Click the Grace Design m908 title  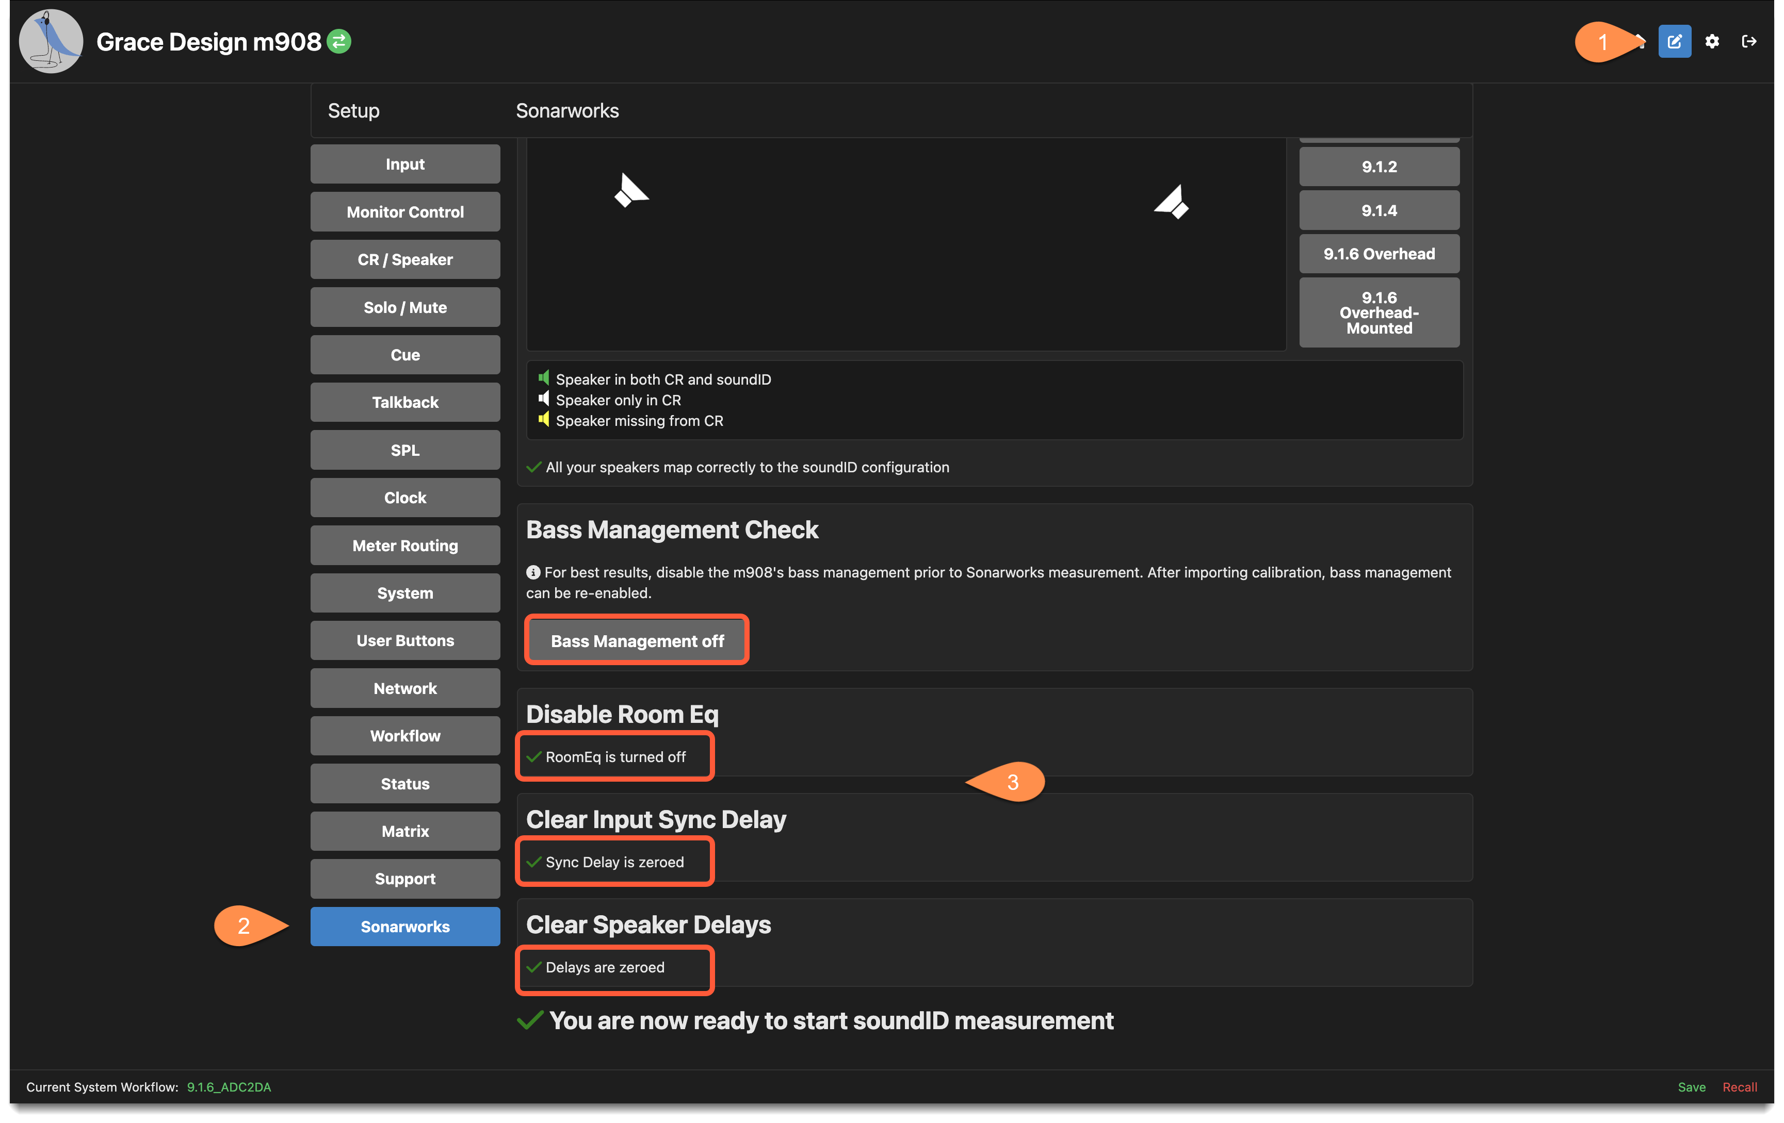point(209,41)
